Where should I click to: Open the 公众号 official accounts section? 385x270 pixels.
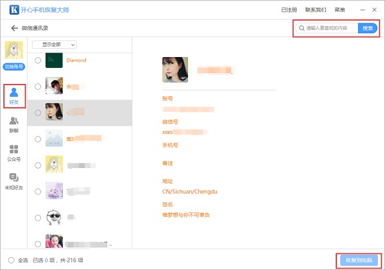[14, 153]
